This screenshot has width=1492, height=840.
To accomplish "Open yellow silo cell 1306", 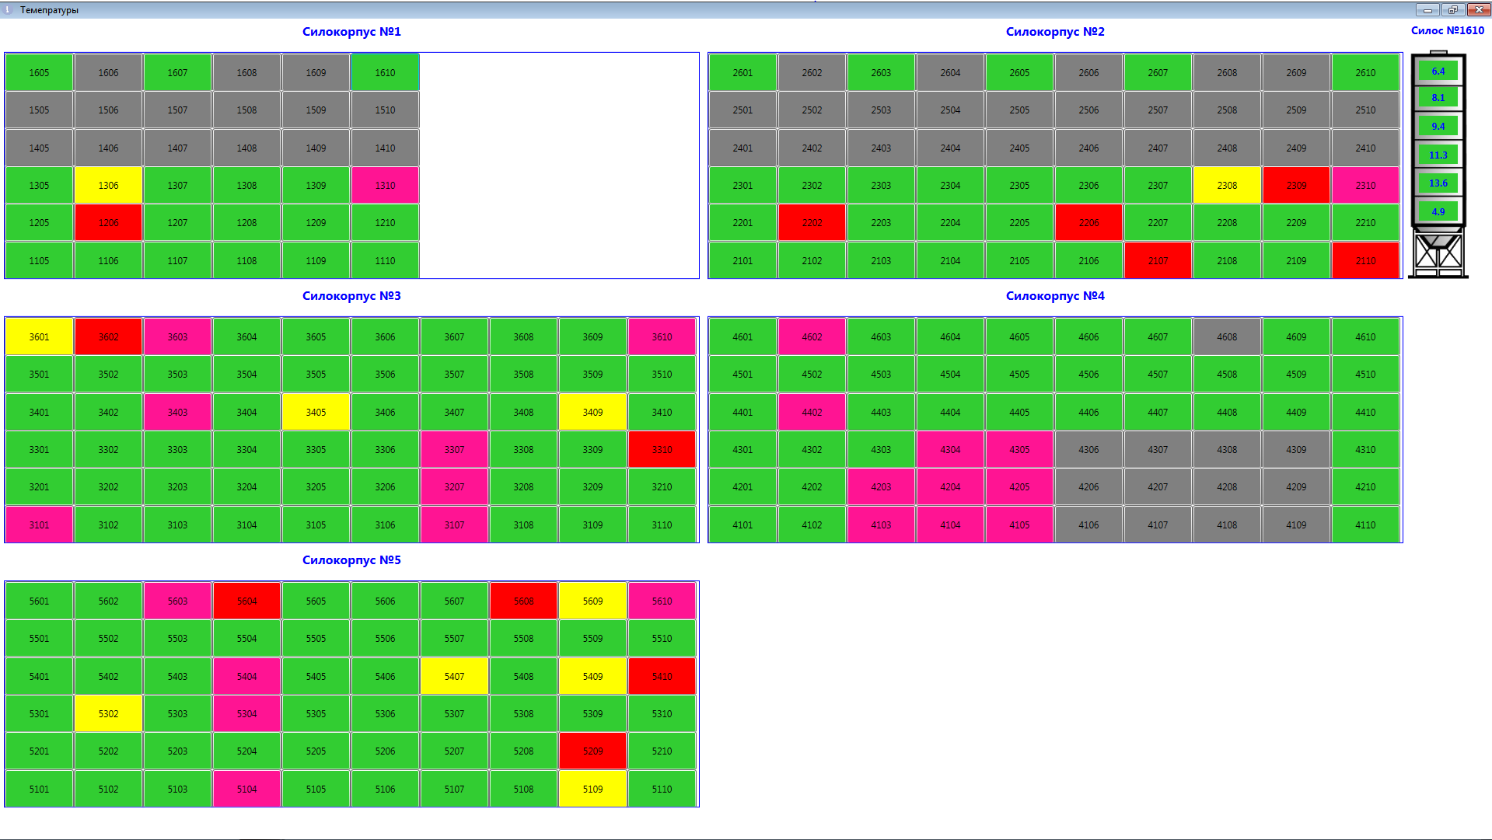I will click(108, 185).
